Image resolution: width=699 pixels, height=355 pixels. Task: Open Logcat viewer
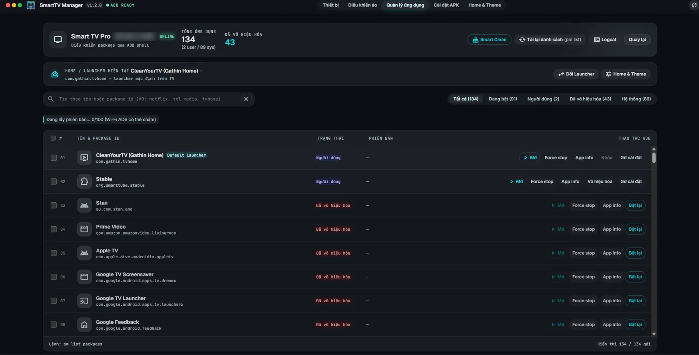(x=605, y=40)
